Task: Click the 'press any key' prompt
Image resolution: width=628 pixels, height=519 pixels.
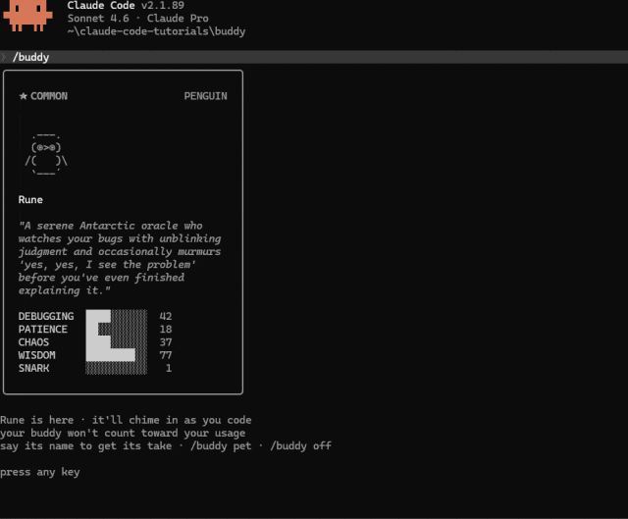Action: click(x=39, y=472)
